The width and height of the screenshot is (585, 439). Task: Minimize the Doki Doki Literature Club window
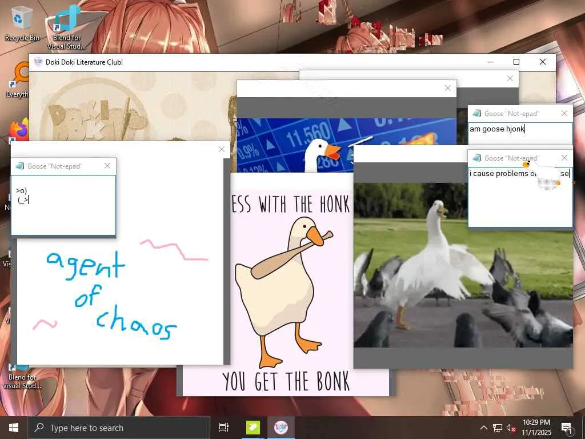pyautogui.click(x=491, y=62)
